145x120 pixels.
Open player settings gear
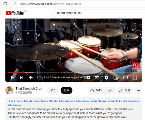point(107,78)
